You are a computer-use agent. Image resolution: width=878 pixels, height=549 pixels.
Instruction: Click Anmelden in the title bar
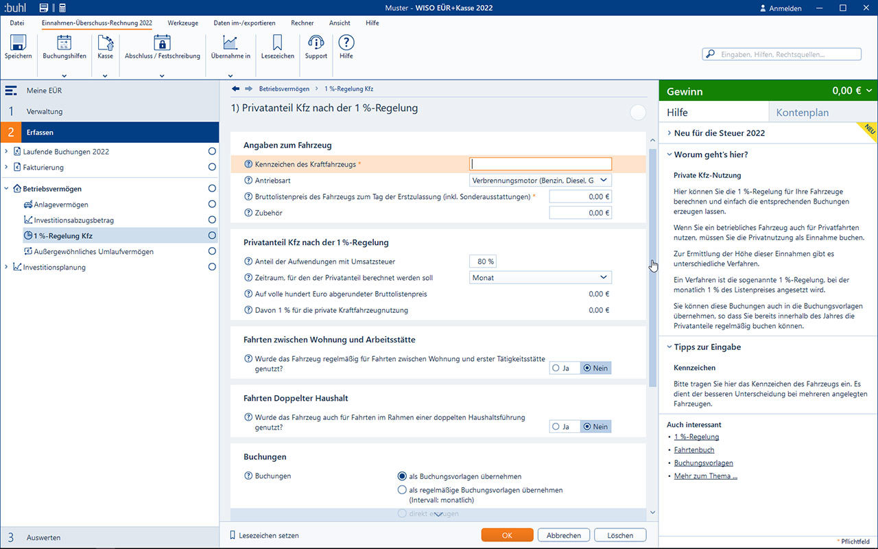[781, 8]
